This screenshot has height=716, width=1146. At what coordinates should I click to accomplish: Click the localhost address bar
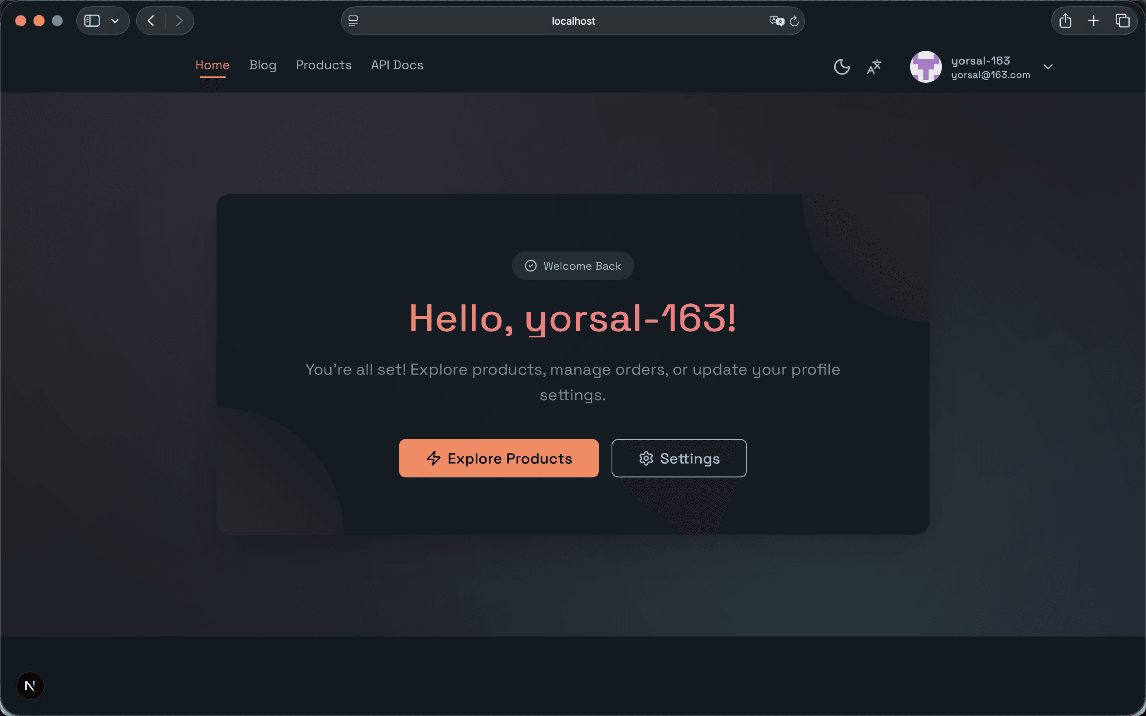(572, 20)
